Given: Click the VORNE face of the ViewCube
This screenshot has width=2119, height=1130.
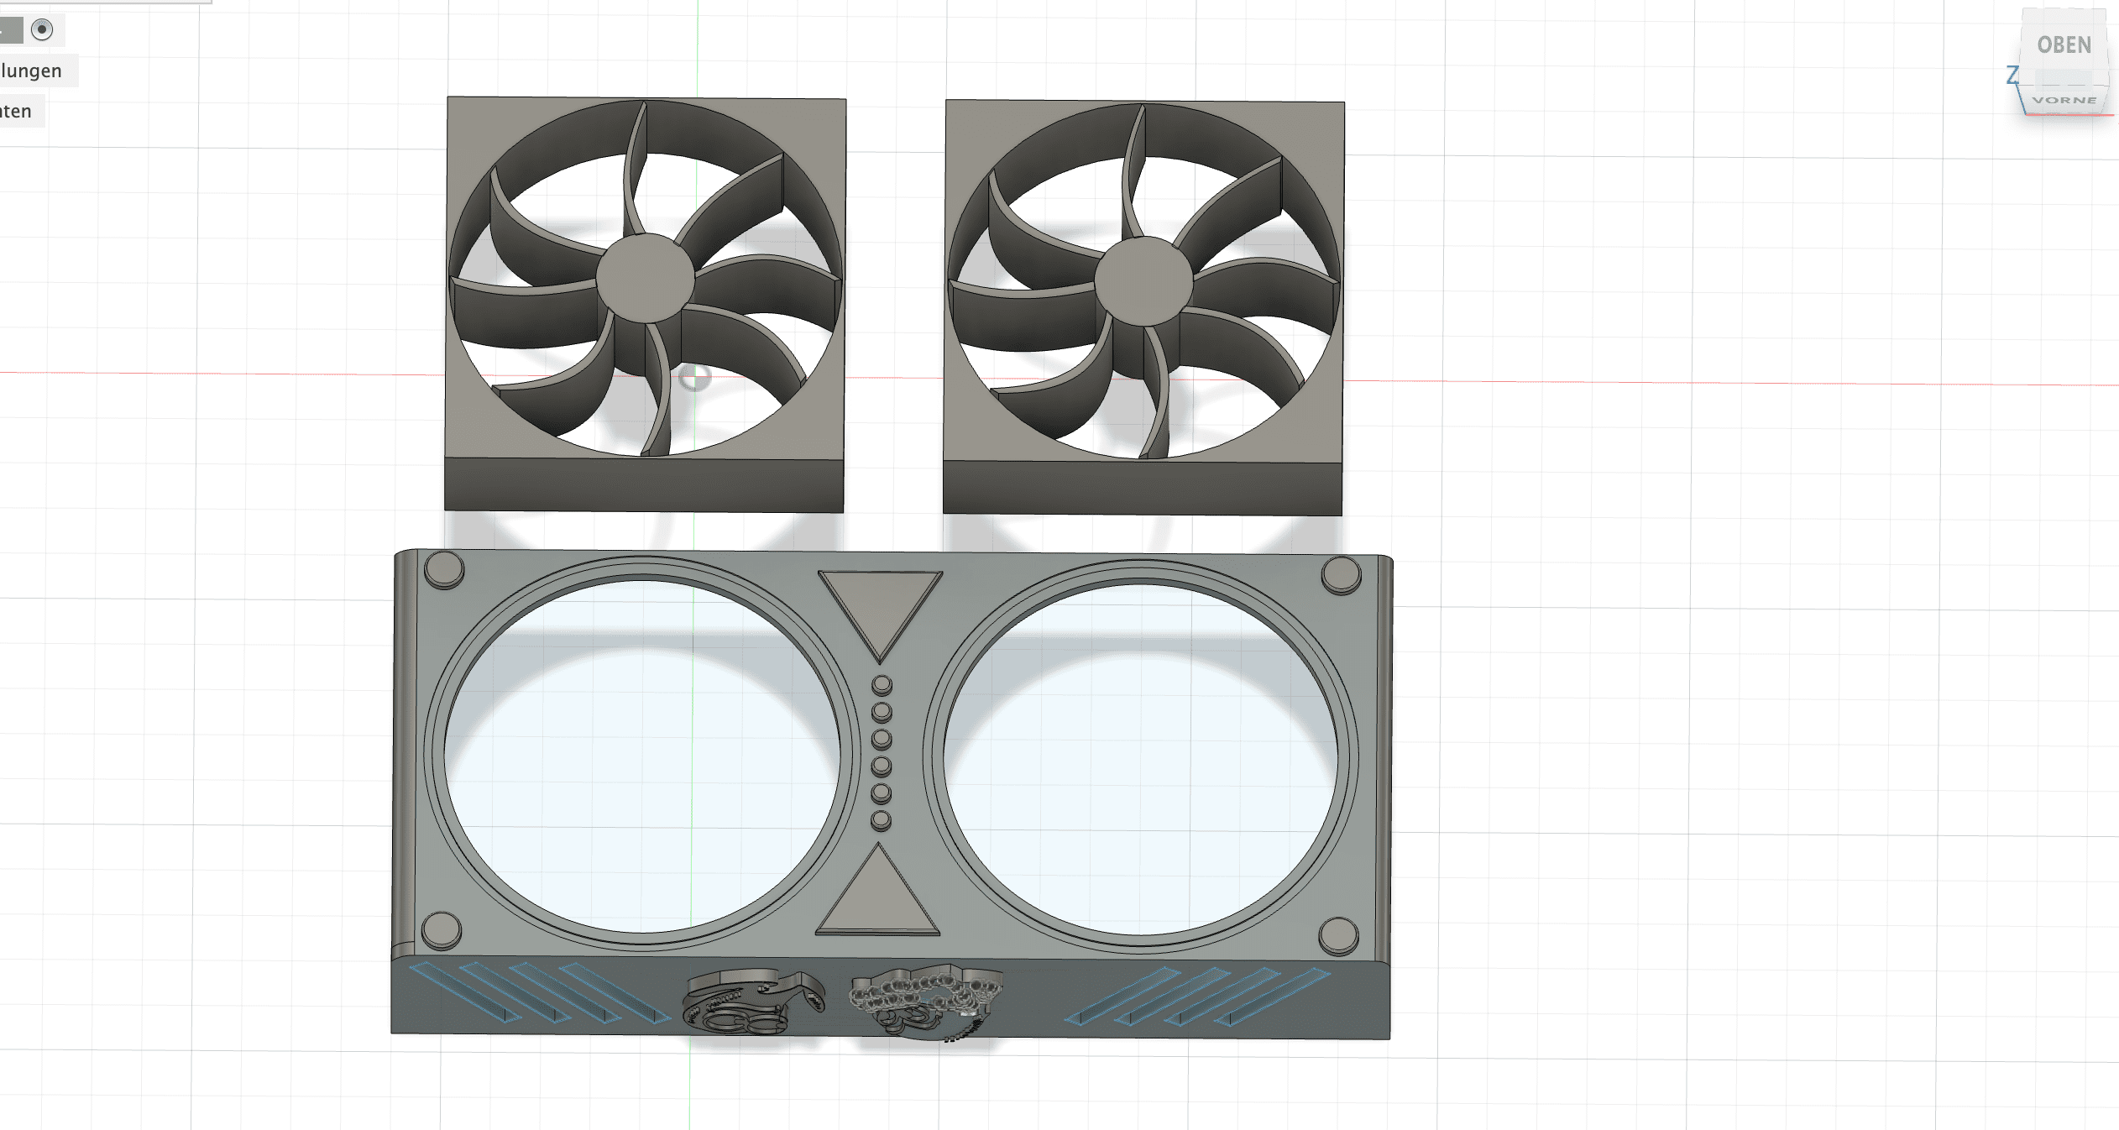Looking at the screenshot, I should pyautogui.click(x=2064, y=100).
